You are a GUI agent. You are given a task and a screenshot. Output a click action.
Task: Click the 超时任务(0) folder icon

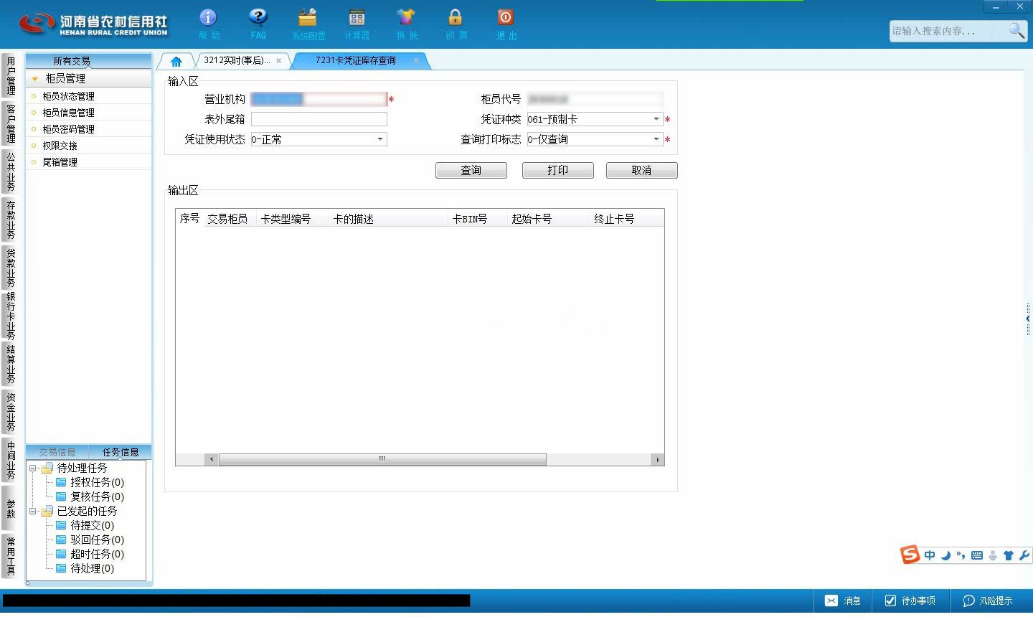(61, 554)
